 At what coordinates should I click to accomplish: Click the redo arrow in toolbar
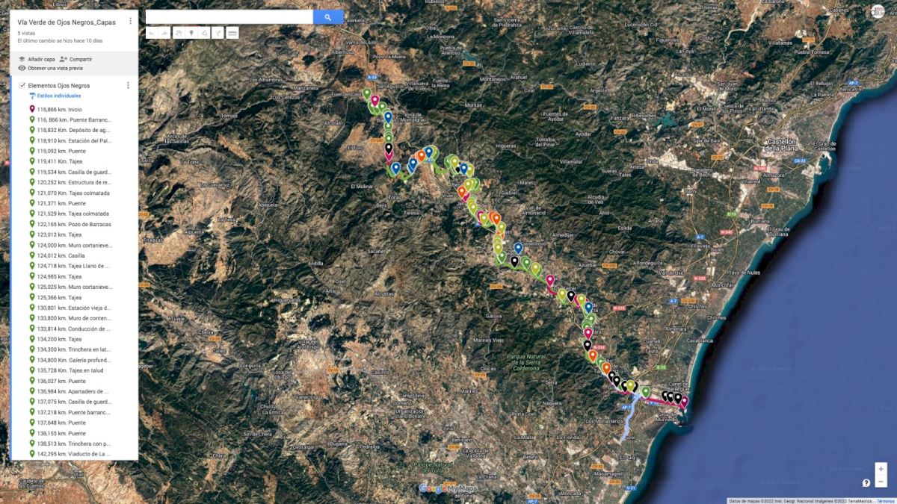pos(164,33)
